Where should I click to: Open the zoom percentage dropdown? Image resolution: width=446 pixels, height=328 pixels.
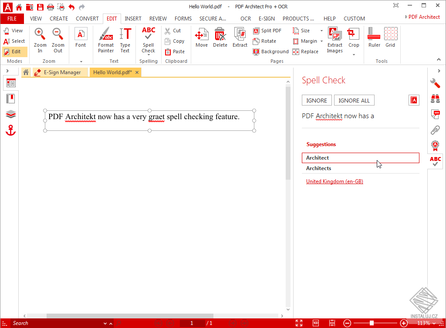pyautogui.click(x=434, y=324)
